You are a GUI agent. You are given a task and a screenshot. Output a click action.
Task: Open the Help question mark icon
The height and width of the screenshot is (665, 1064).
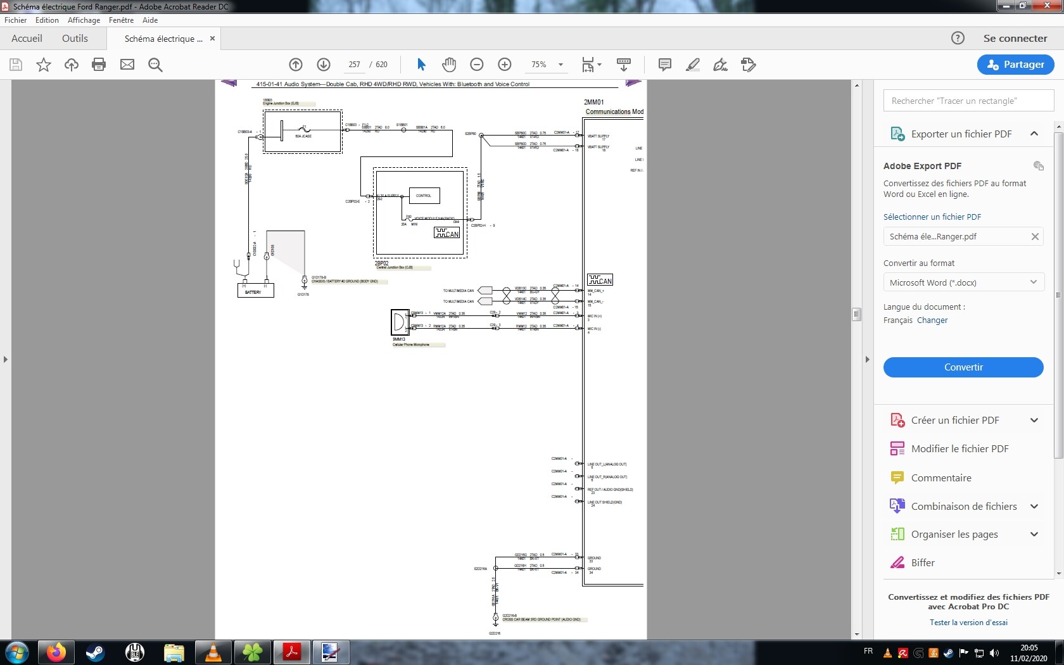click(958, 38)
